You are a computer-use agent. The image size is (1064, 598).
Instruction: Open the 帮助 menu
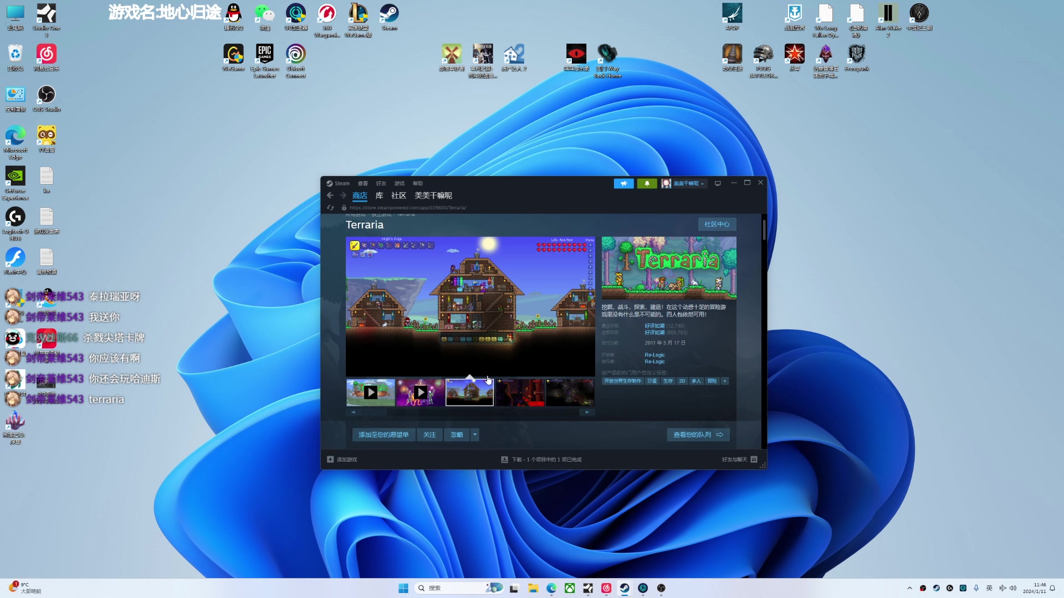coord(418,183)
